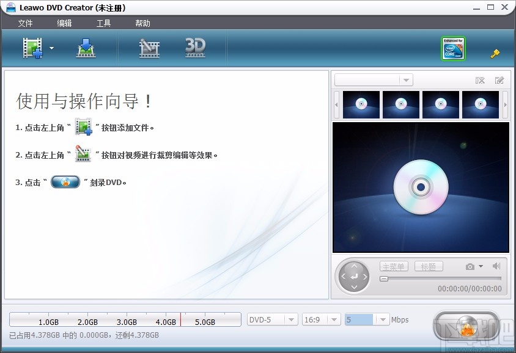Click the 使用与操作向导 heading
Screen dimensions: 516x353
click(x=84, y=101)
